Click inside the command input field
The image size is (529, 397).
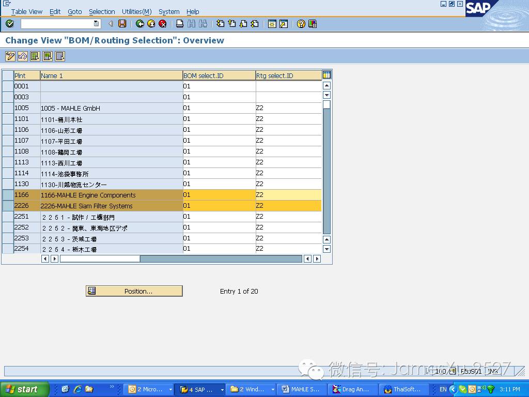57,24
